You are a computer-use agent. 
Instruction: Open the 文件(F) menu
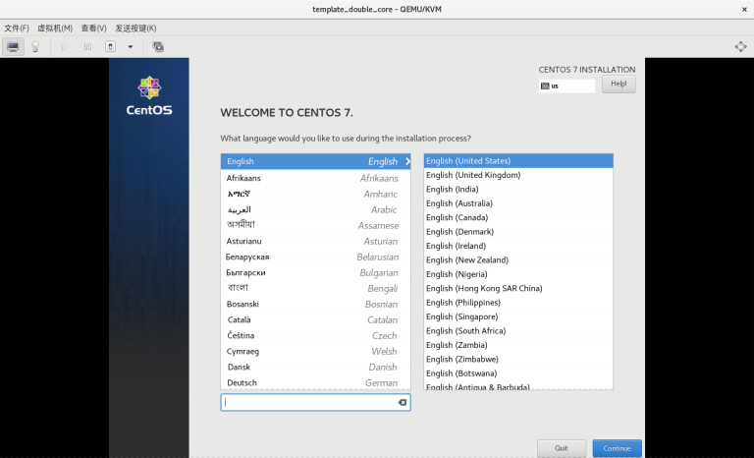(x=17, y=28)
